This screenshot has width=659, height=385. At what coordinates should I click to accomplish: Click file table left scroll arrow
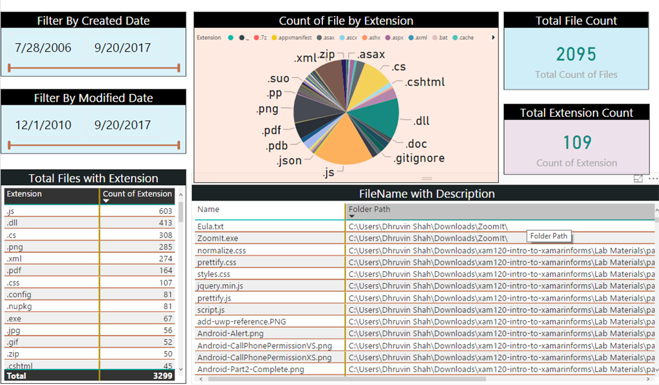[x=201, y=379]
